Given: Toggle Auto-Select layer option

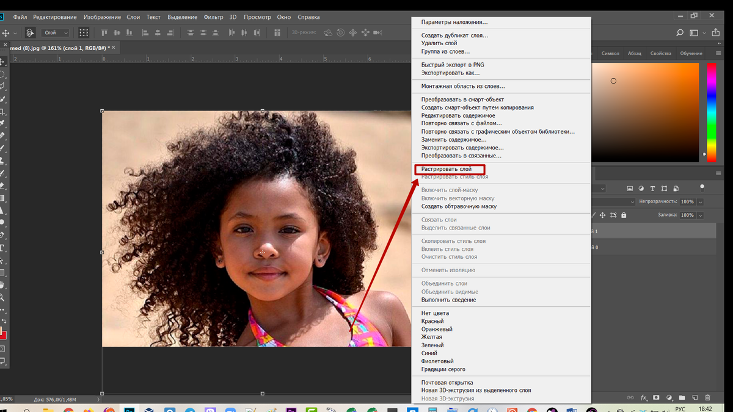Looking at the screenshot, I should point(31,32).
